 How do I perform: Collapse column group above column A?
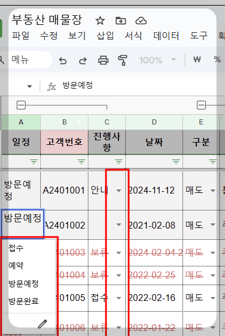21,105
